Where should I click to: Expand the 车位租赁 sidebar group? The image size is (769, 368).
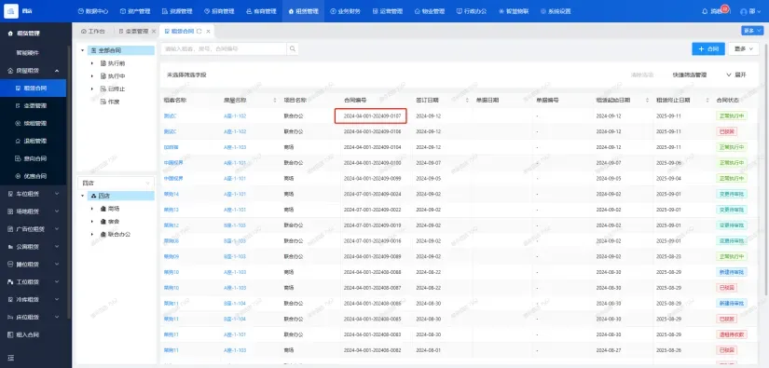pyautogui.click(x=33, y=194)
